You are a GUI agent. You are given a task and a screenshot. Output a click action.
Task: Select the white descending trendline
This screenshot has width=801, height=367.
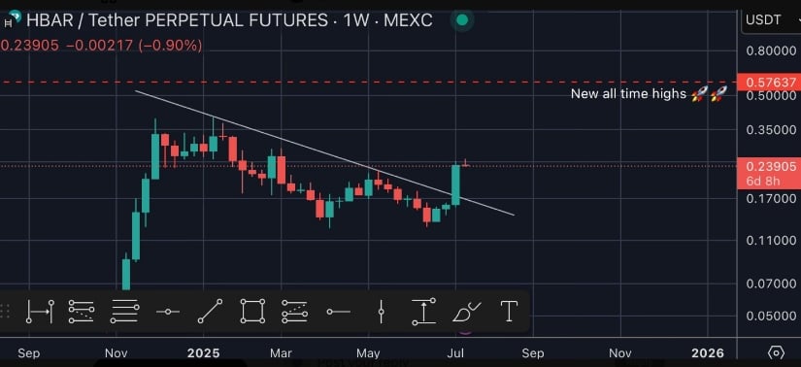coord(324,152)
